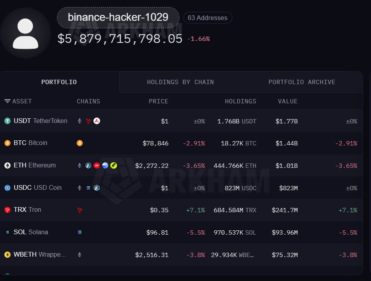Click the -1.66% portfolio change figure
The width and height of the screenshot is (371, 281).
(x=199, y=39)
